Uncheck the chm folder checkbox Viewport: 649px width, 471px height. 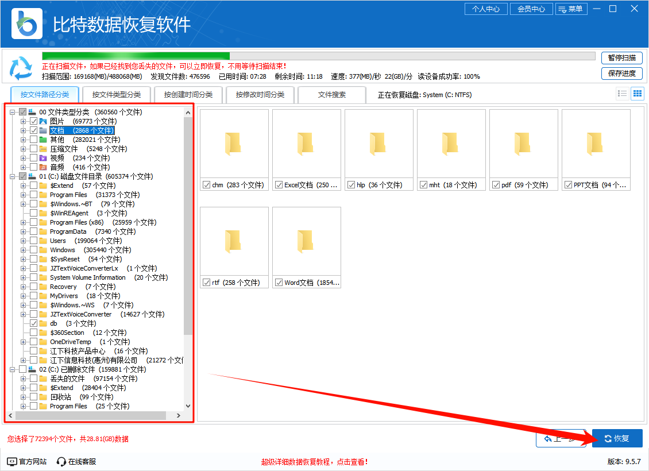(206, 185)
